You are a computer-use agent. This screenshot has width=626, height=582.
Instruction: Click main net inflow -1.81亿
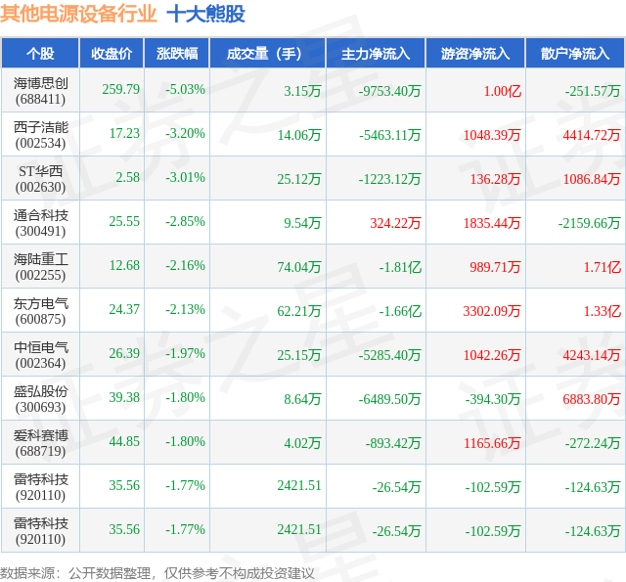pos(400,267)
